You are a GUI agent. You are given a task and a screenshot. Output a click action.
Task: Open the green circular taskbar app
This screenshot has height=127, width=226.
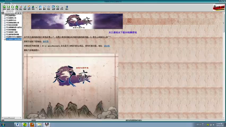tap(25, 124)
